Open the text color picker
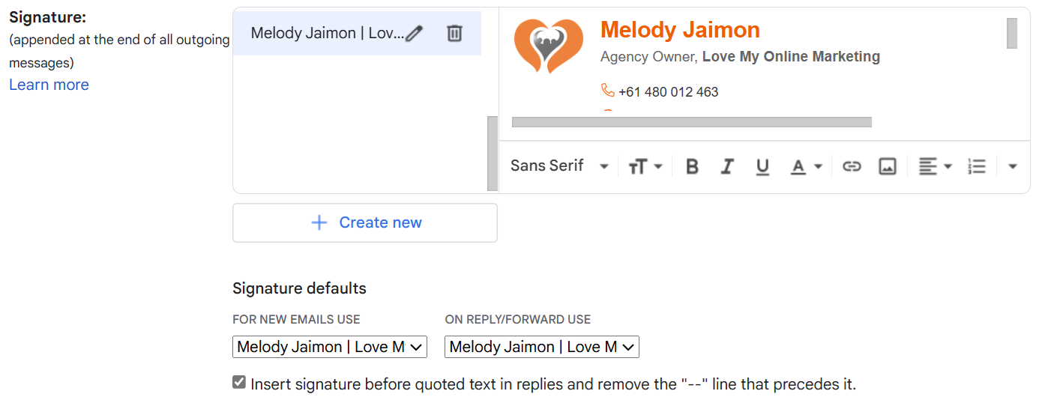 click(x=807, y=166)
